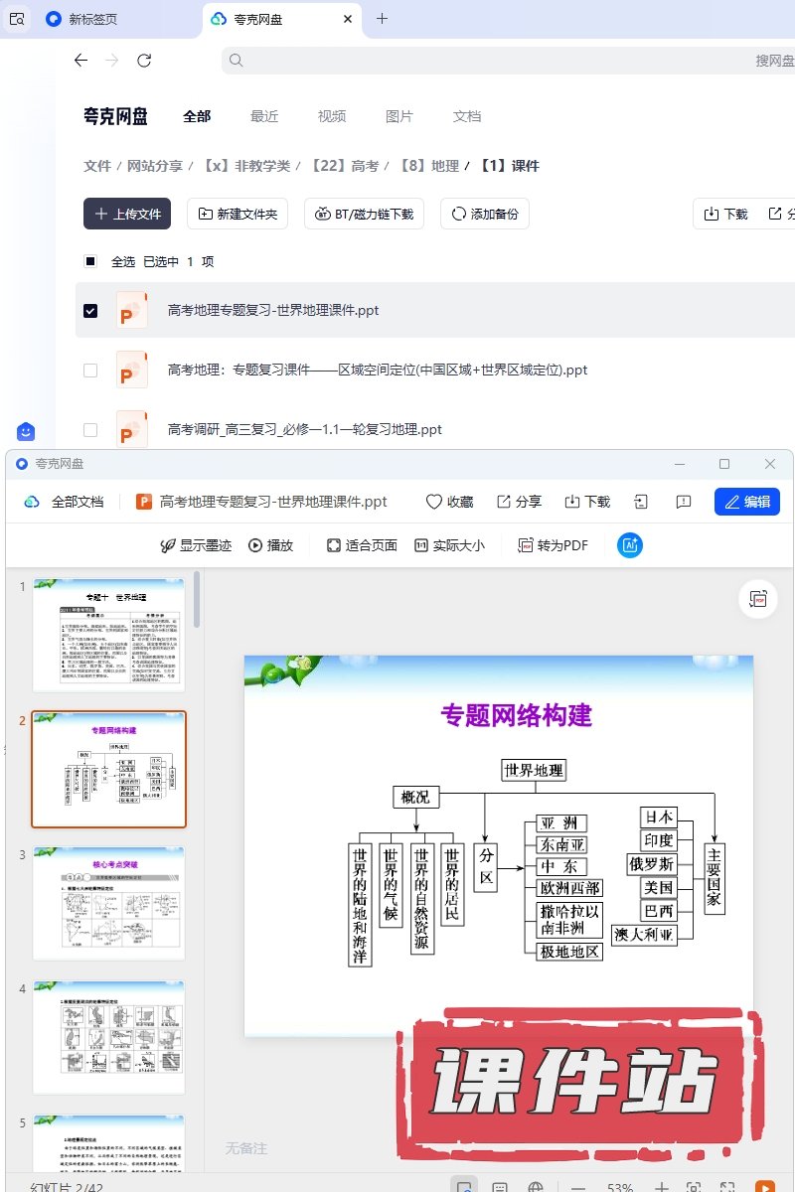Click the 【8】地理 breadcrumb link
Image resolution: width=795 pixels, height=1192 pixels.
[429, 166]
